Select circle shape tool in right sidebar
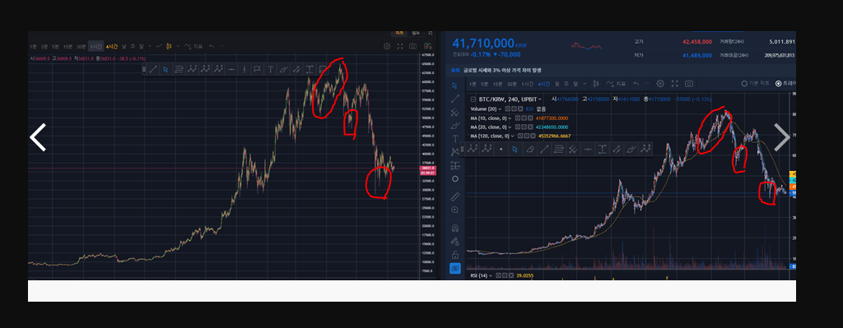The width and height of the screenshot is (843, 328). coord(454,178)
